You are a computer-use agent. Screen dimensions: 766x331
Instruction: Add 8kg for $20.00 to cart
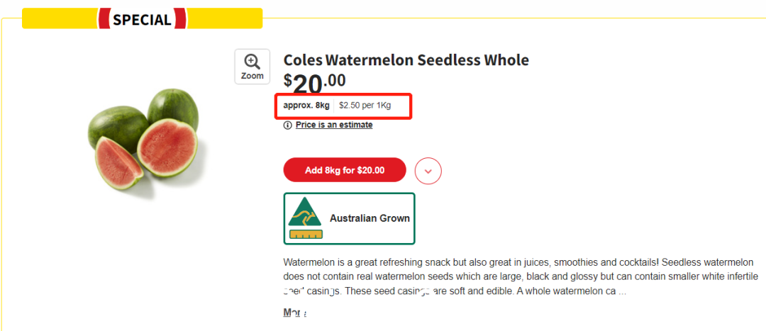345,170
